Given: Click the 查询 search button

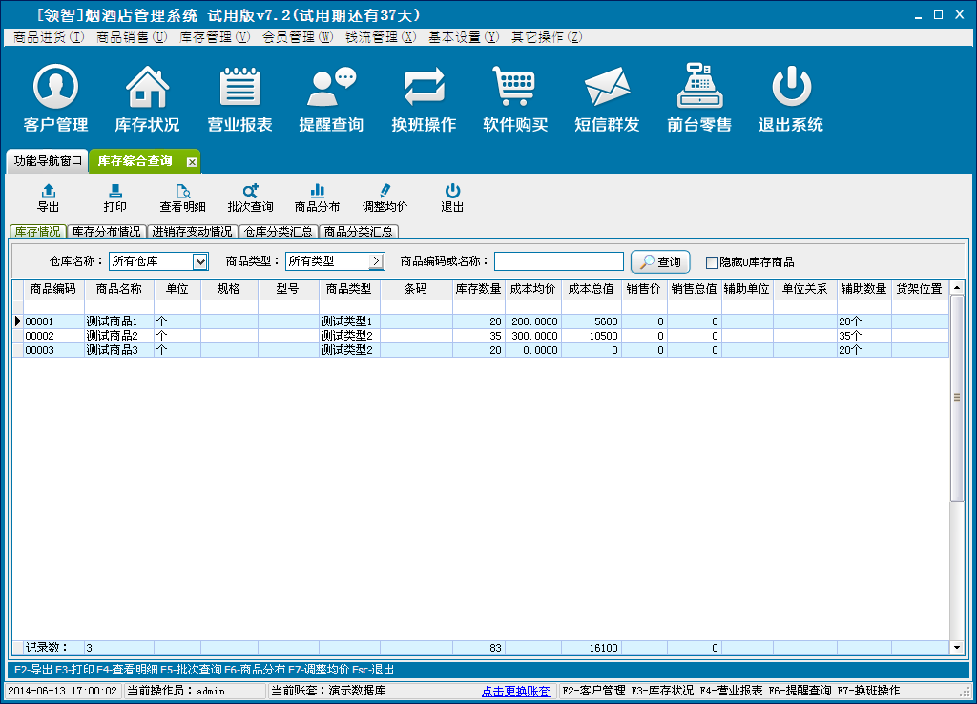Looking at the screenshot, I should 660,261.
